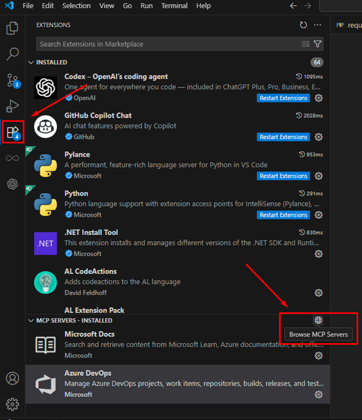This screenshot has height=420, width=362.
Task: Open the Codex OpenAI activity bar icon
Action: point(12,184)
